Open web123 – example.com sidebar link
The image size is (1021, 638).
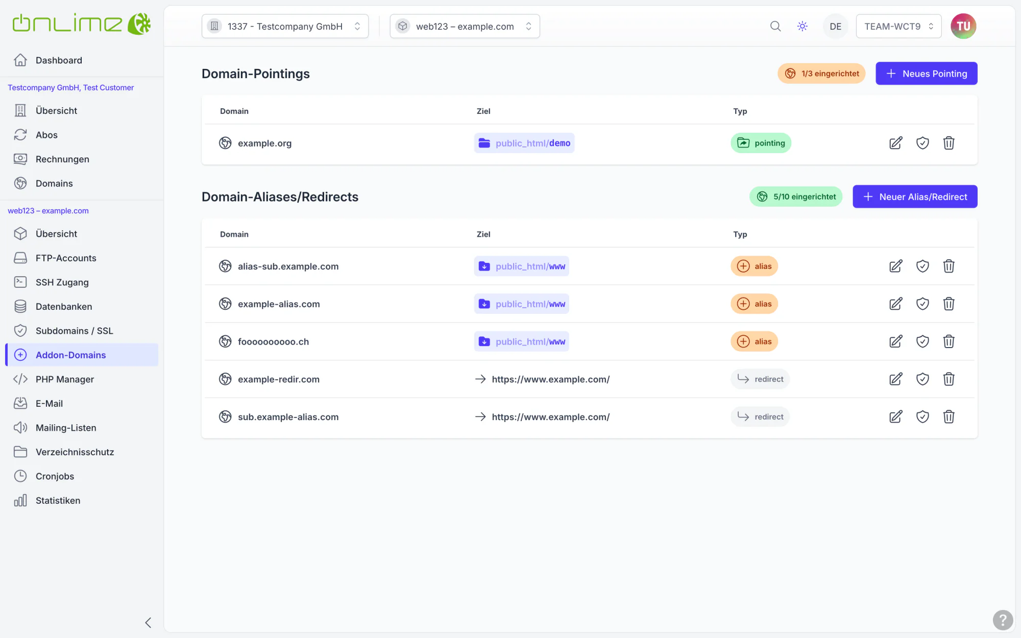48,211
